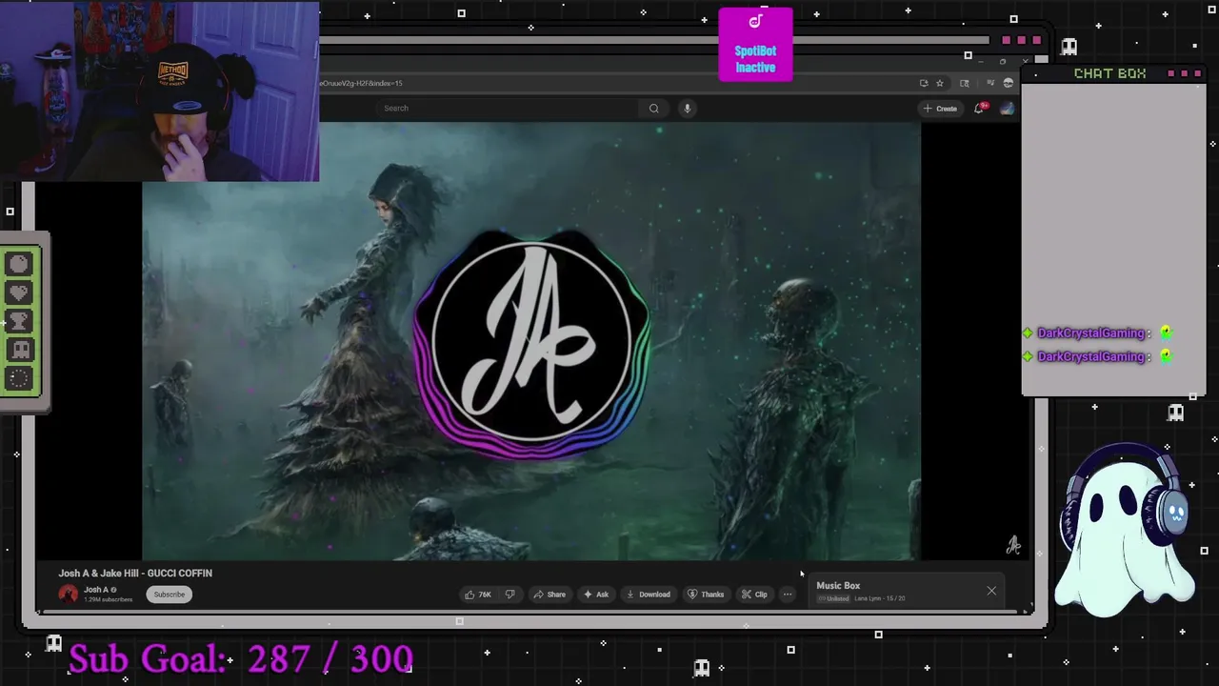
Task: Share the video
Action: pos(550,595)
